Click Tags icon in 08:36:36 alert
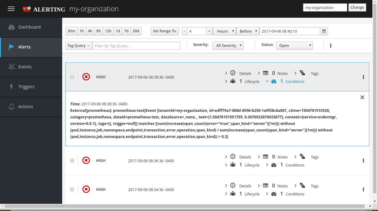 (x=302, y=157)
